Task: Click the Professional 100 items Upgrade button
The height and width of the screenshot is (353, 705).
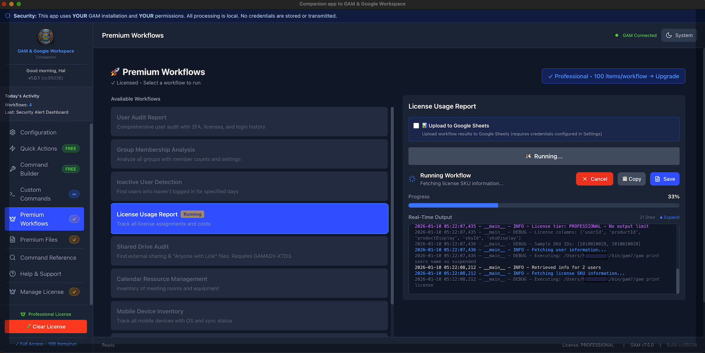Action: point(613,76)
